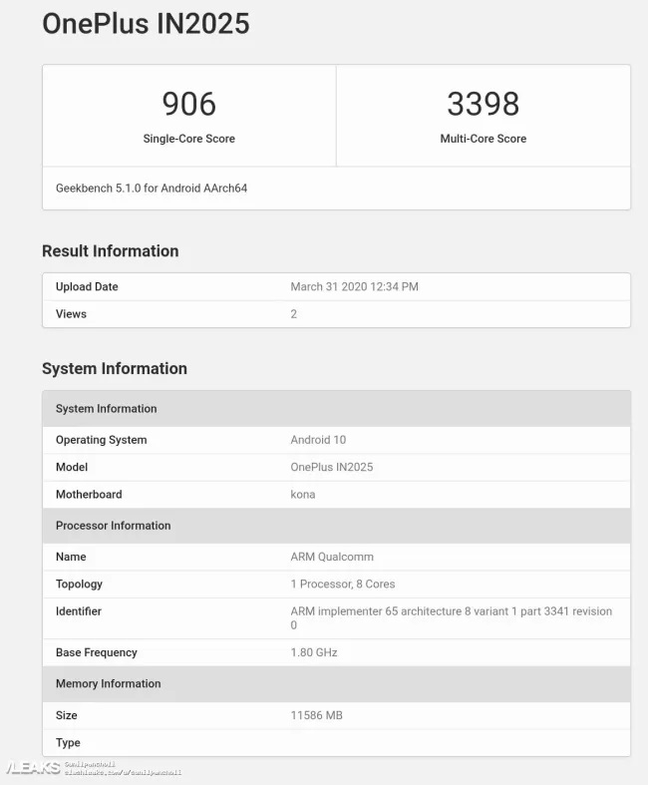Screen dimensions: 648x785
Task: Select the 1.80 GHz value
Action: click(314, 652)
